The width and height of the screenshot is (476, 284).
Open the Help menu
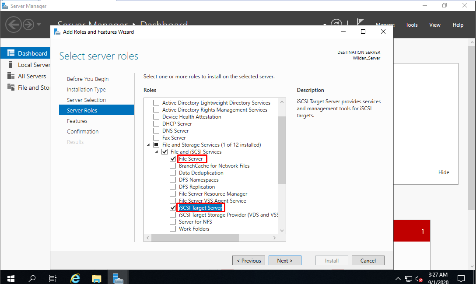tap(458, 25)
